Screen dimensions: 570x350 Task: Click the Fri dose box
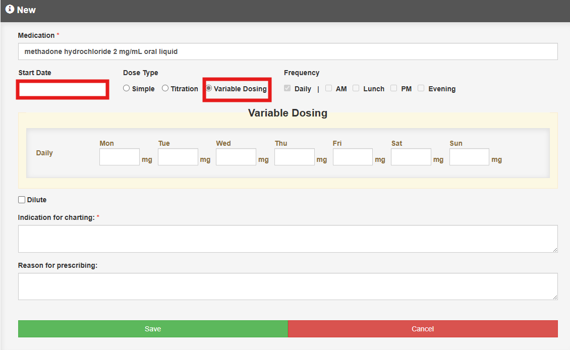coord(353,157)
